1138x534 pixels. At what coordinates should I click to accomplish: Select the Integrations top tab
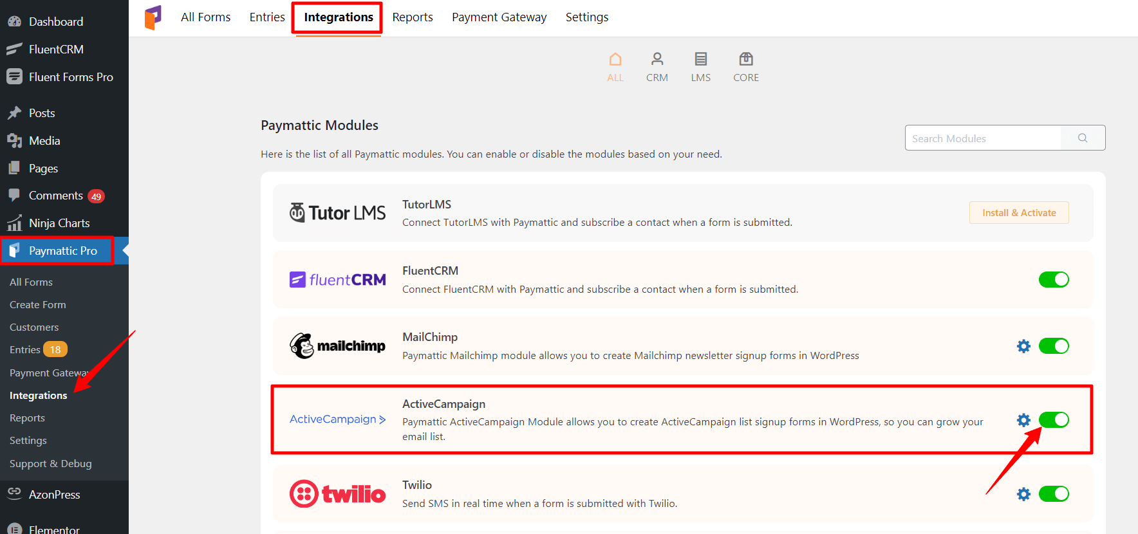tap(339, 17)
